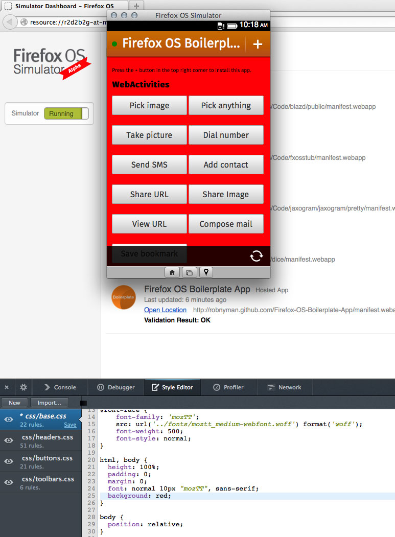Tap the Compose mail button
This screenshot has height=537, width=395.
tap(226, 224)
